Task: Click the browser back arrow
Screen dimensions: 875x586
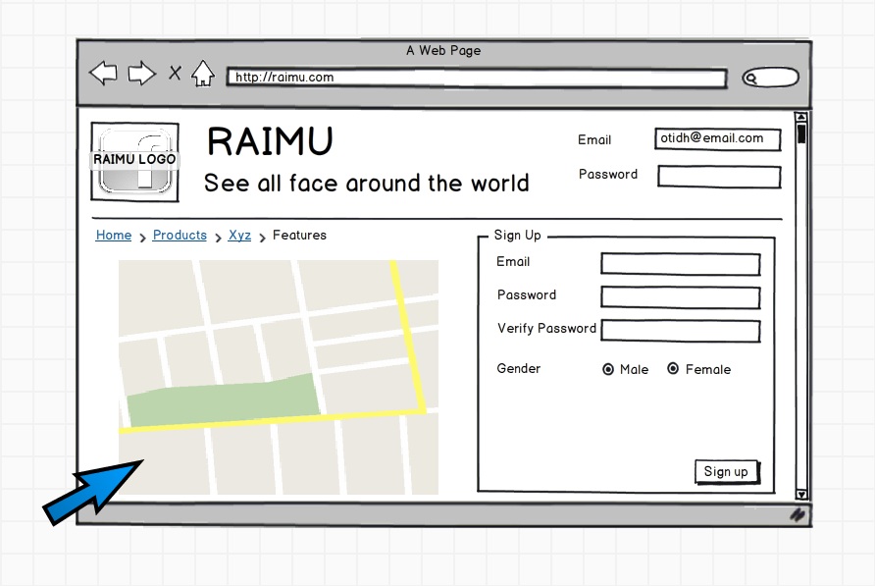Action: tap(103, 73)
